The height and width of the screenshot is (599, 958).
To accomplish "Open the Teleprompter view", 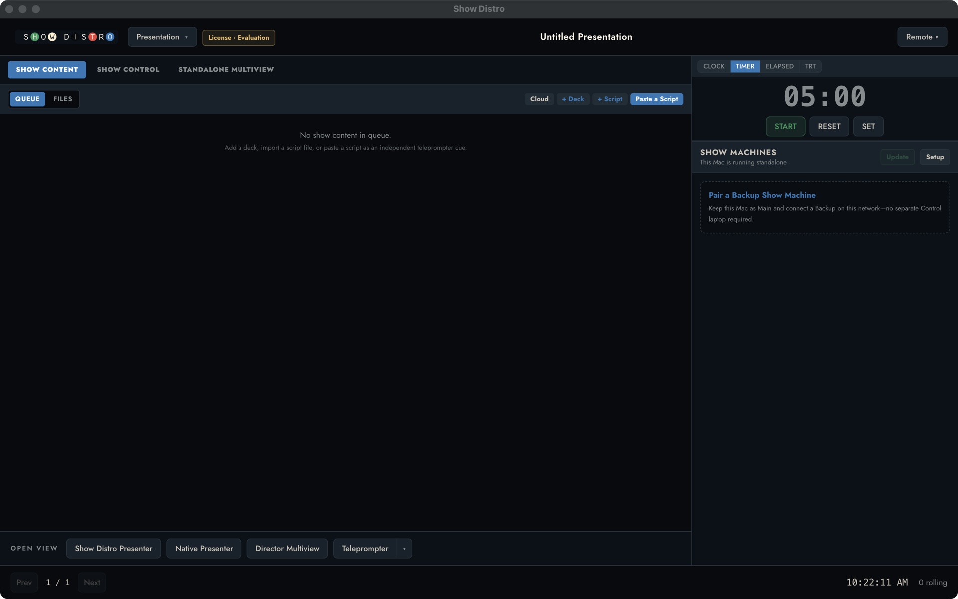I will 365,548.
